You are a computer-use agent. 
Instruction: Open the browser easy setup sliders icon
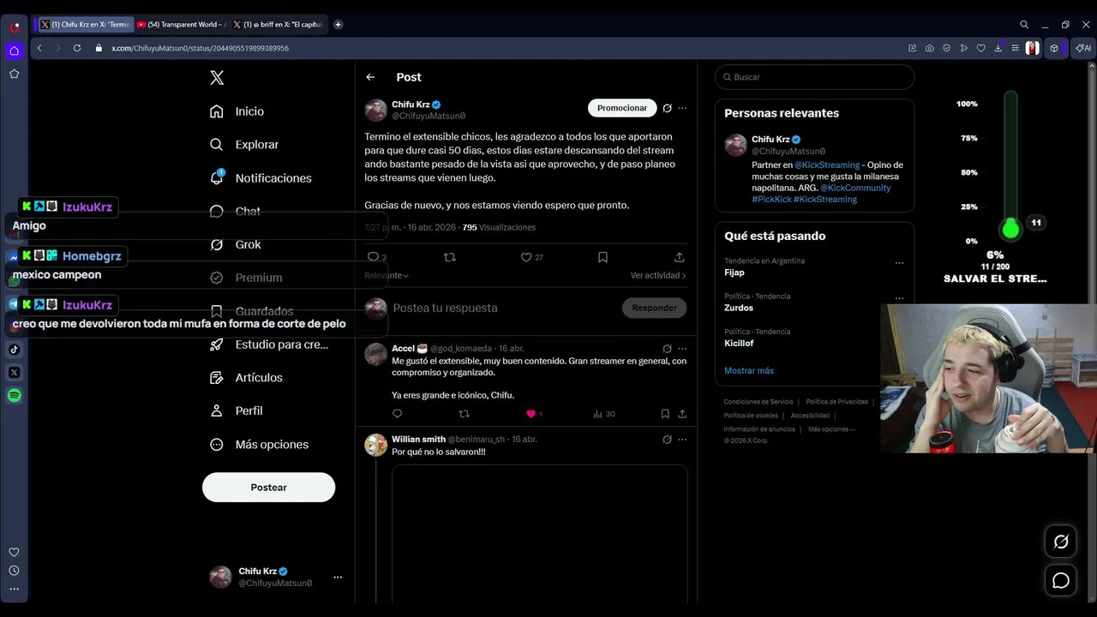1016,48
